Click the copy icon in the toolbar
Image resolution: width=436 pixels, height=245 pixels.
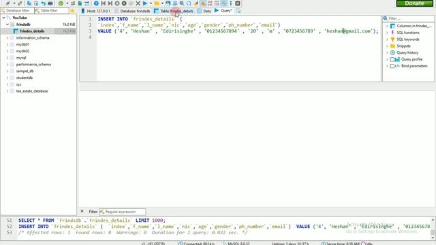pos(29,3)
